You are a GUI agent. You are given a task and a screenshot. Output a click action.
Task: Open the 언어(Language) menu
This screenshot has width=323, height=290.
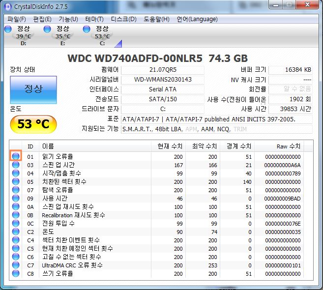click(x=197, y=19)
